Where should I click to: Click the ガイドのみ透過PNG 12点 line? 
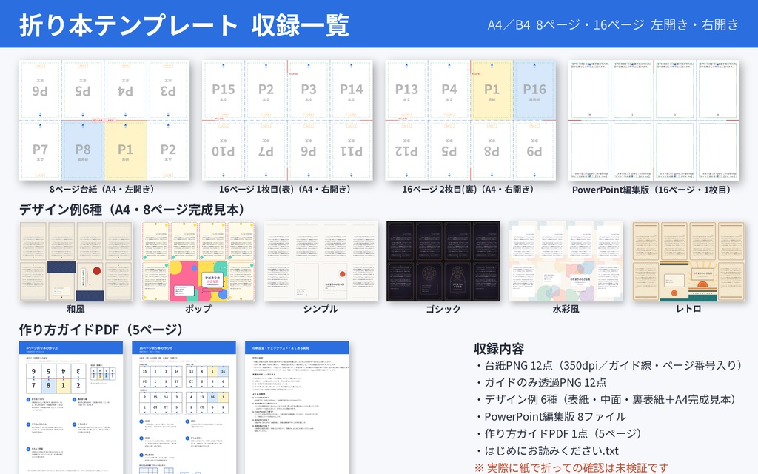[541, 383]
